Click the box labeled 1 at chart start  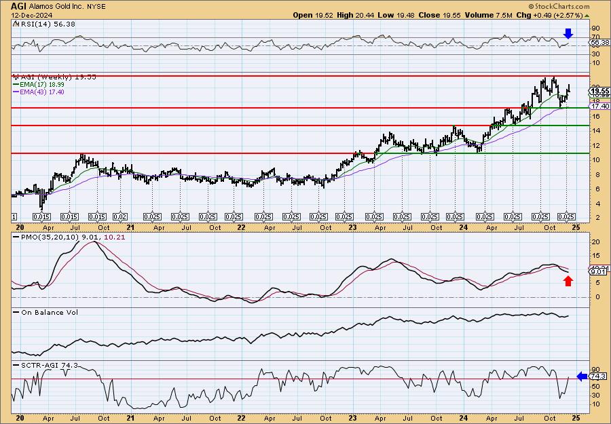pos(14,217)
